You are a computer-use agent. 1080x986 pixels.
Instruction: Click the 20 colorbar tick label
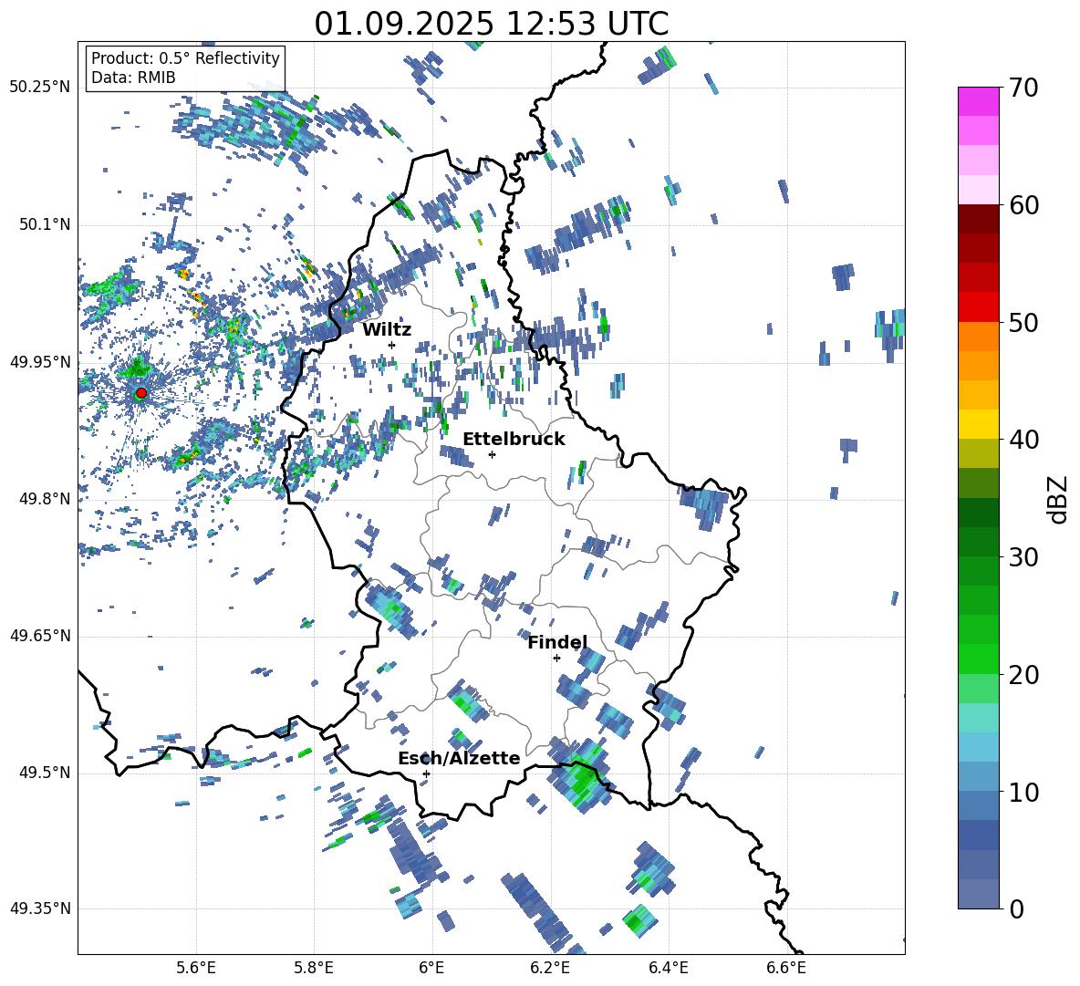[x=1023, y=675]
